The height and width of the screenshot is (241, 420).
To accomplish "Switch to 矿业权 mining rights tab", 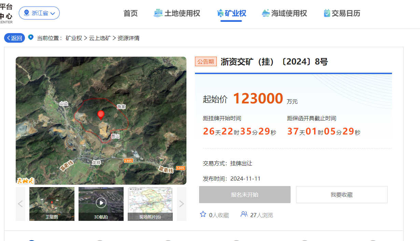I will [232, 13].
